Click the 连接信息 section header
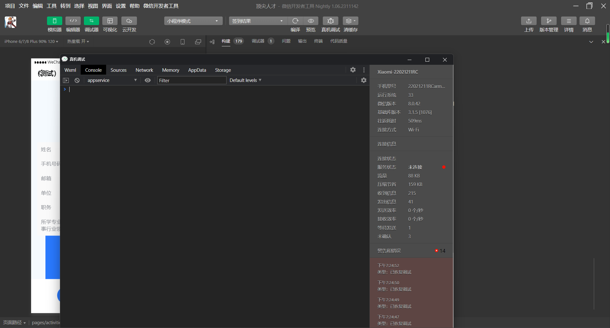The image size is (610, 328). pyautogui.click(x=411, y=144)
